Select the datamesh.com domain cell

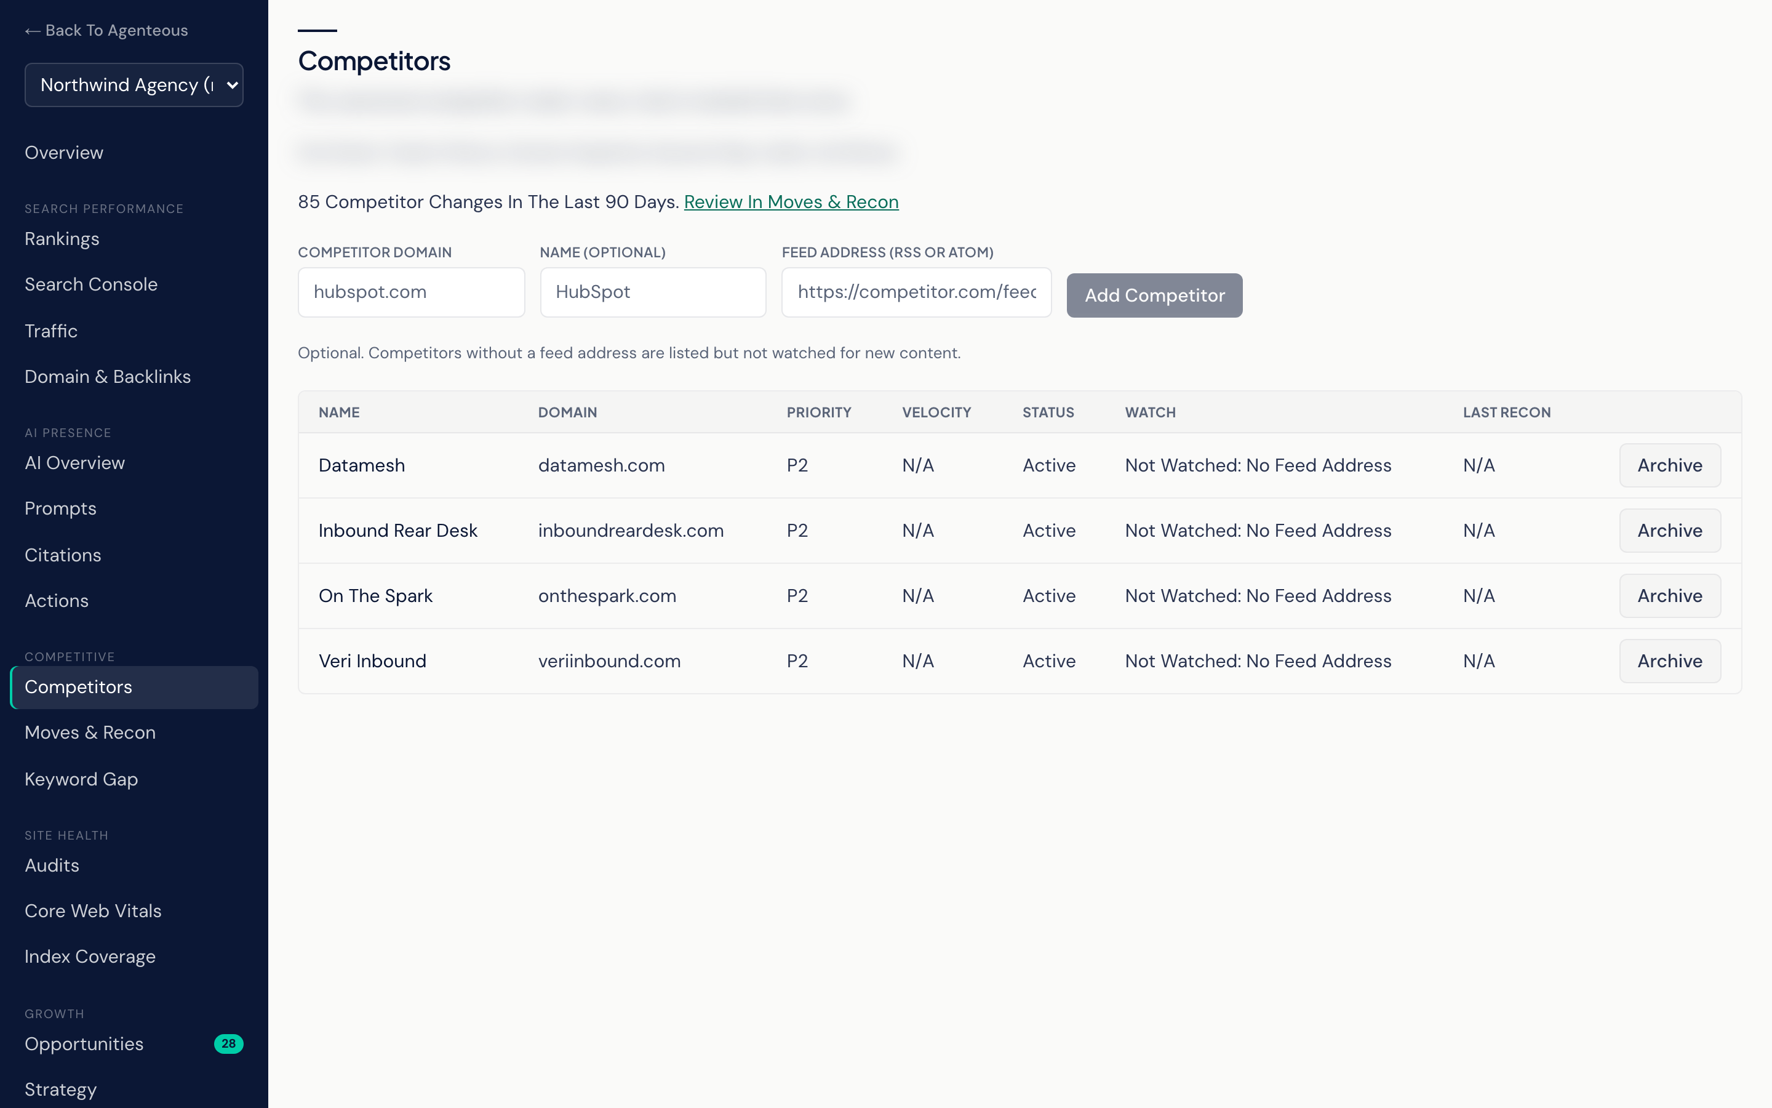(x=601, y=465)
